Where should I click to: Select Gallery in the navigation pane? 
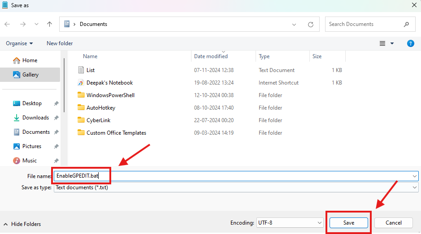30,75
